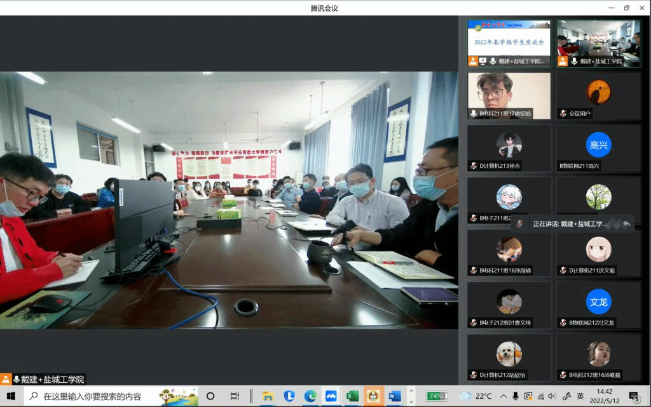Click mic icon beside D计算机213孙吉
Viewport: 651px width, 407px height.
click(473, 166)
